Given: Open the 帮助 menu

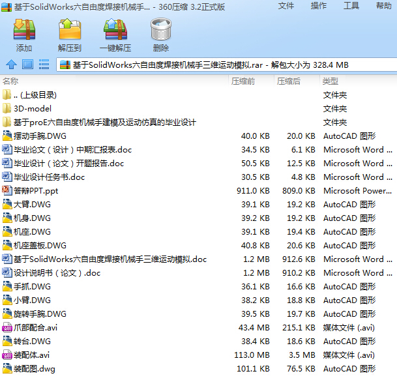Looking at the screenshot, I should [384, 6].
